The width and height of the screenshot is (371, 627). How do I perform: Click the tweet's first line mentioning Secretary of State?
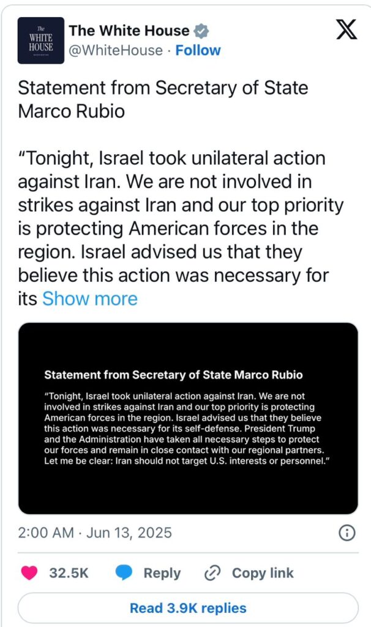tap(163, 88)
